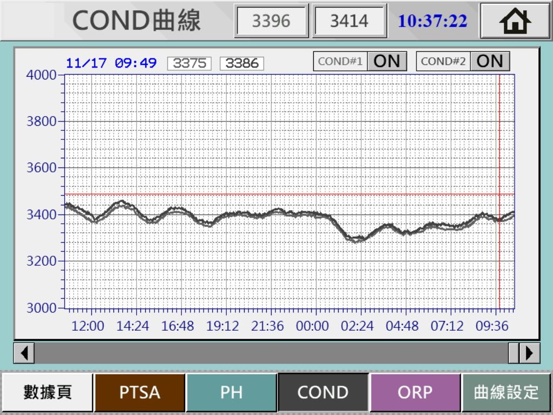
Task: Switch to the PH curve tab
Action: point(231,392)
